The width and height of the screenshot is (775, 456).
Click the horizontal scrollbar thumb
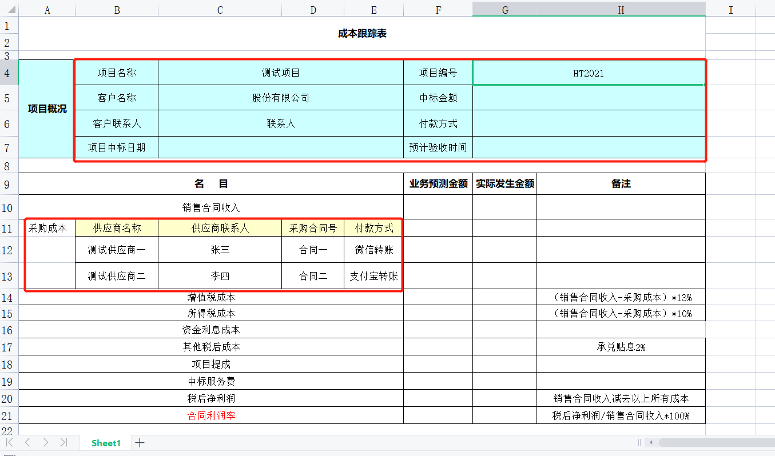(716, 442)
